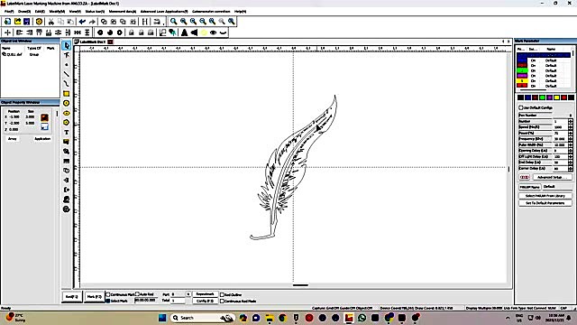
Task: Open the Advanced Laser Applications menu
Action: [x=164, y=12]
